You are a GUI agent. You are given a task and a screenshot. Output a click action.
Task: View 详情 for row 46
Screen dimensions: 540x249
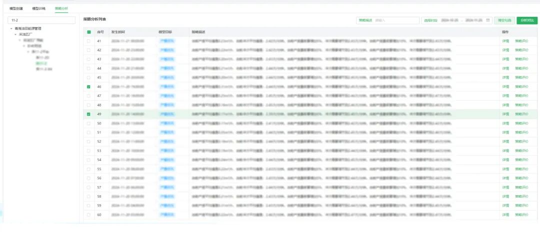click(x=505, y=87)
